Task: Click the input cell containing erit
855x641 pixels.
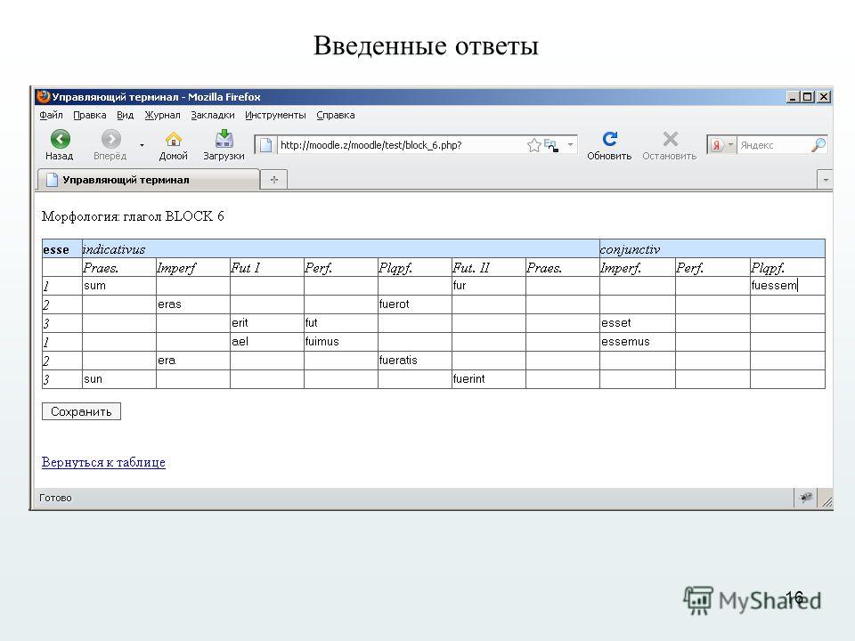Action: click(266, 322)
